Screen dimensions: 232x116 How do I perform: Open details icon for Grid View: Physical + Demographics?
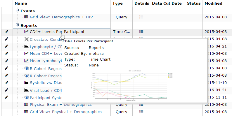pos(141,112)
